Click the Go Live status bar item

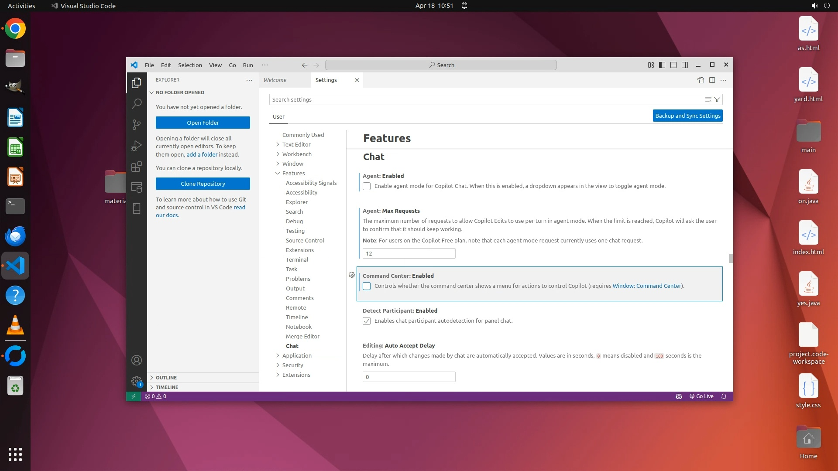[701, 396]
